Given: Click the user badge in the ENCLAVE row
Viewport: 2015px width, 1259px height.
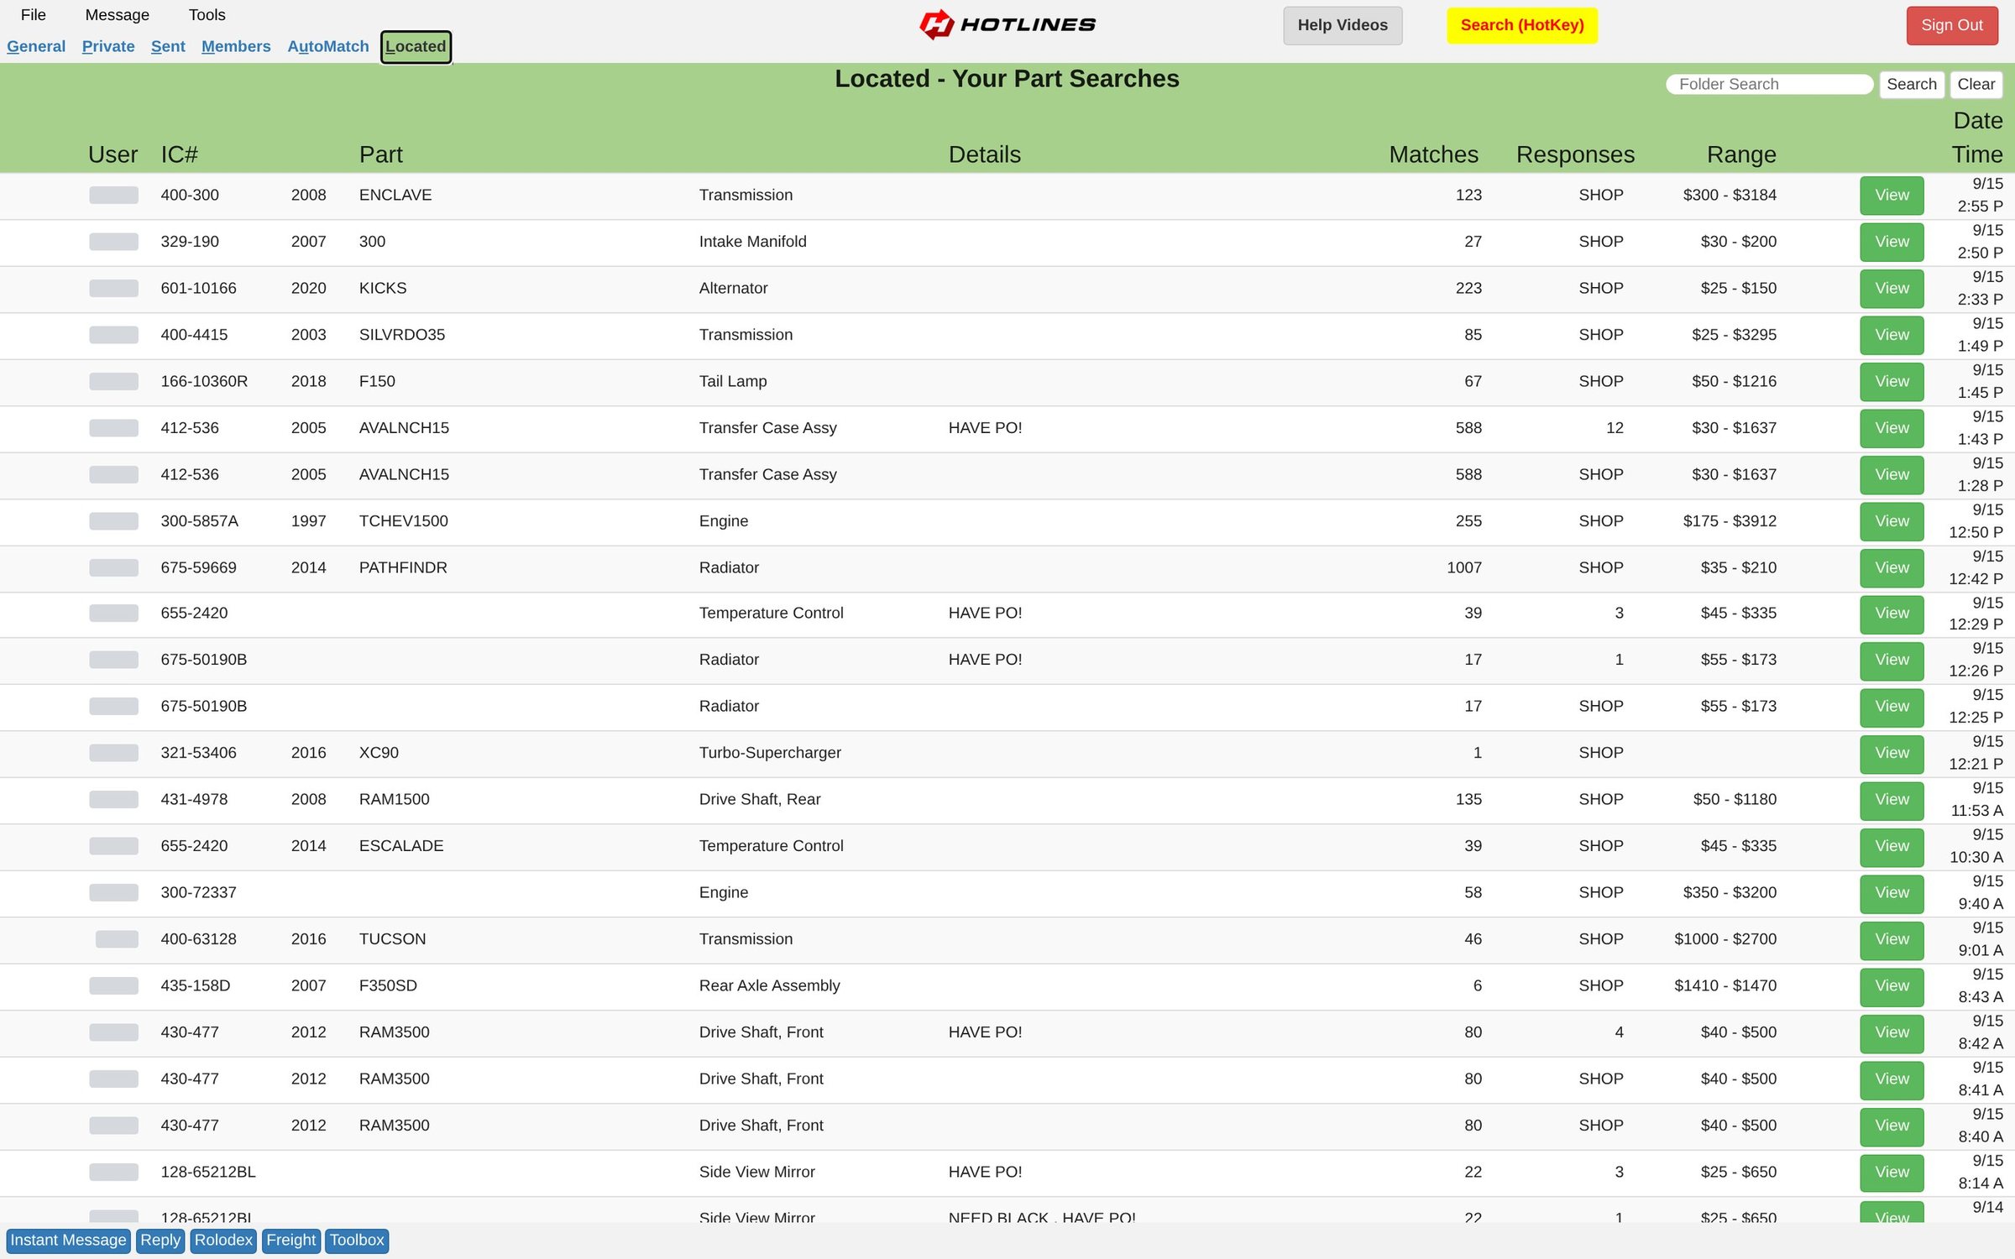Looking at the screenshot, I should [113, 195].
